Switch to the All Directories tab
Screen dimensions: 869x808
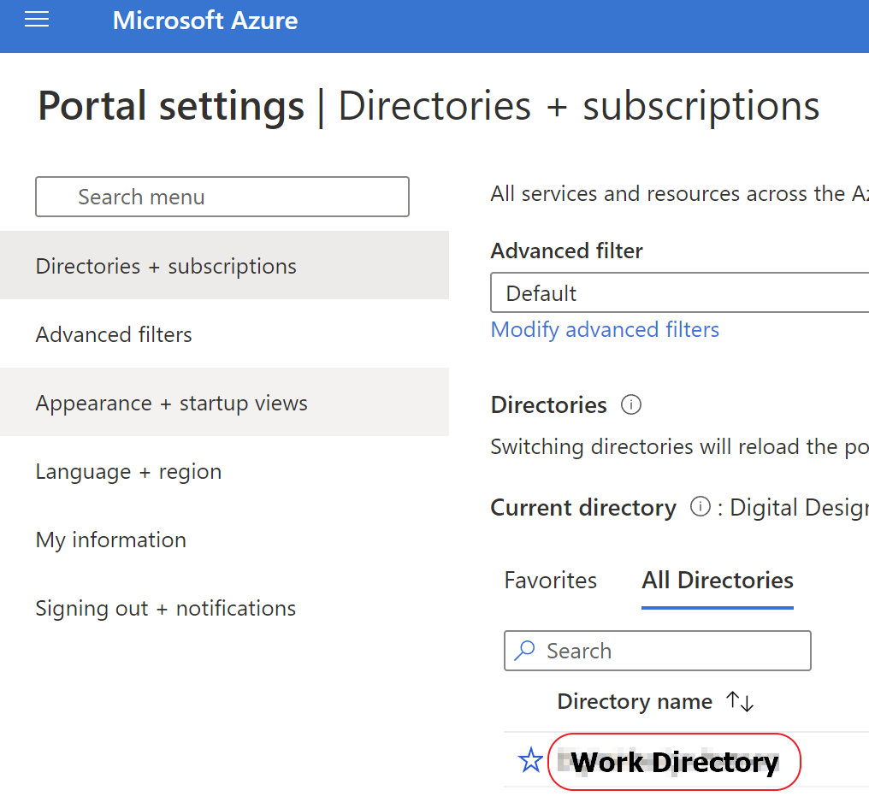click(717, 581)
